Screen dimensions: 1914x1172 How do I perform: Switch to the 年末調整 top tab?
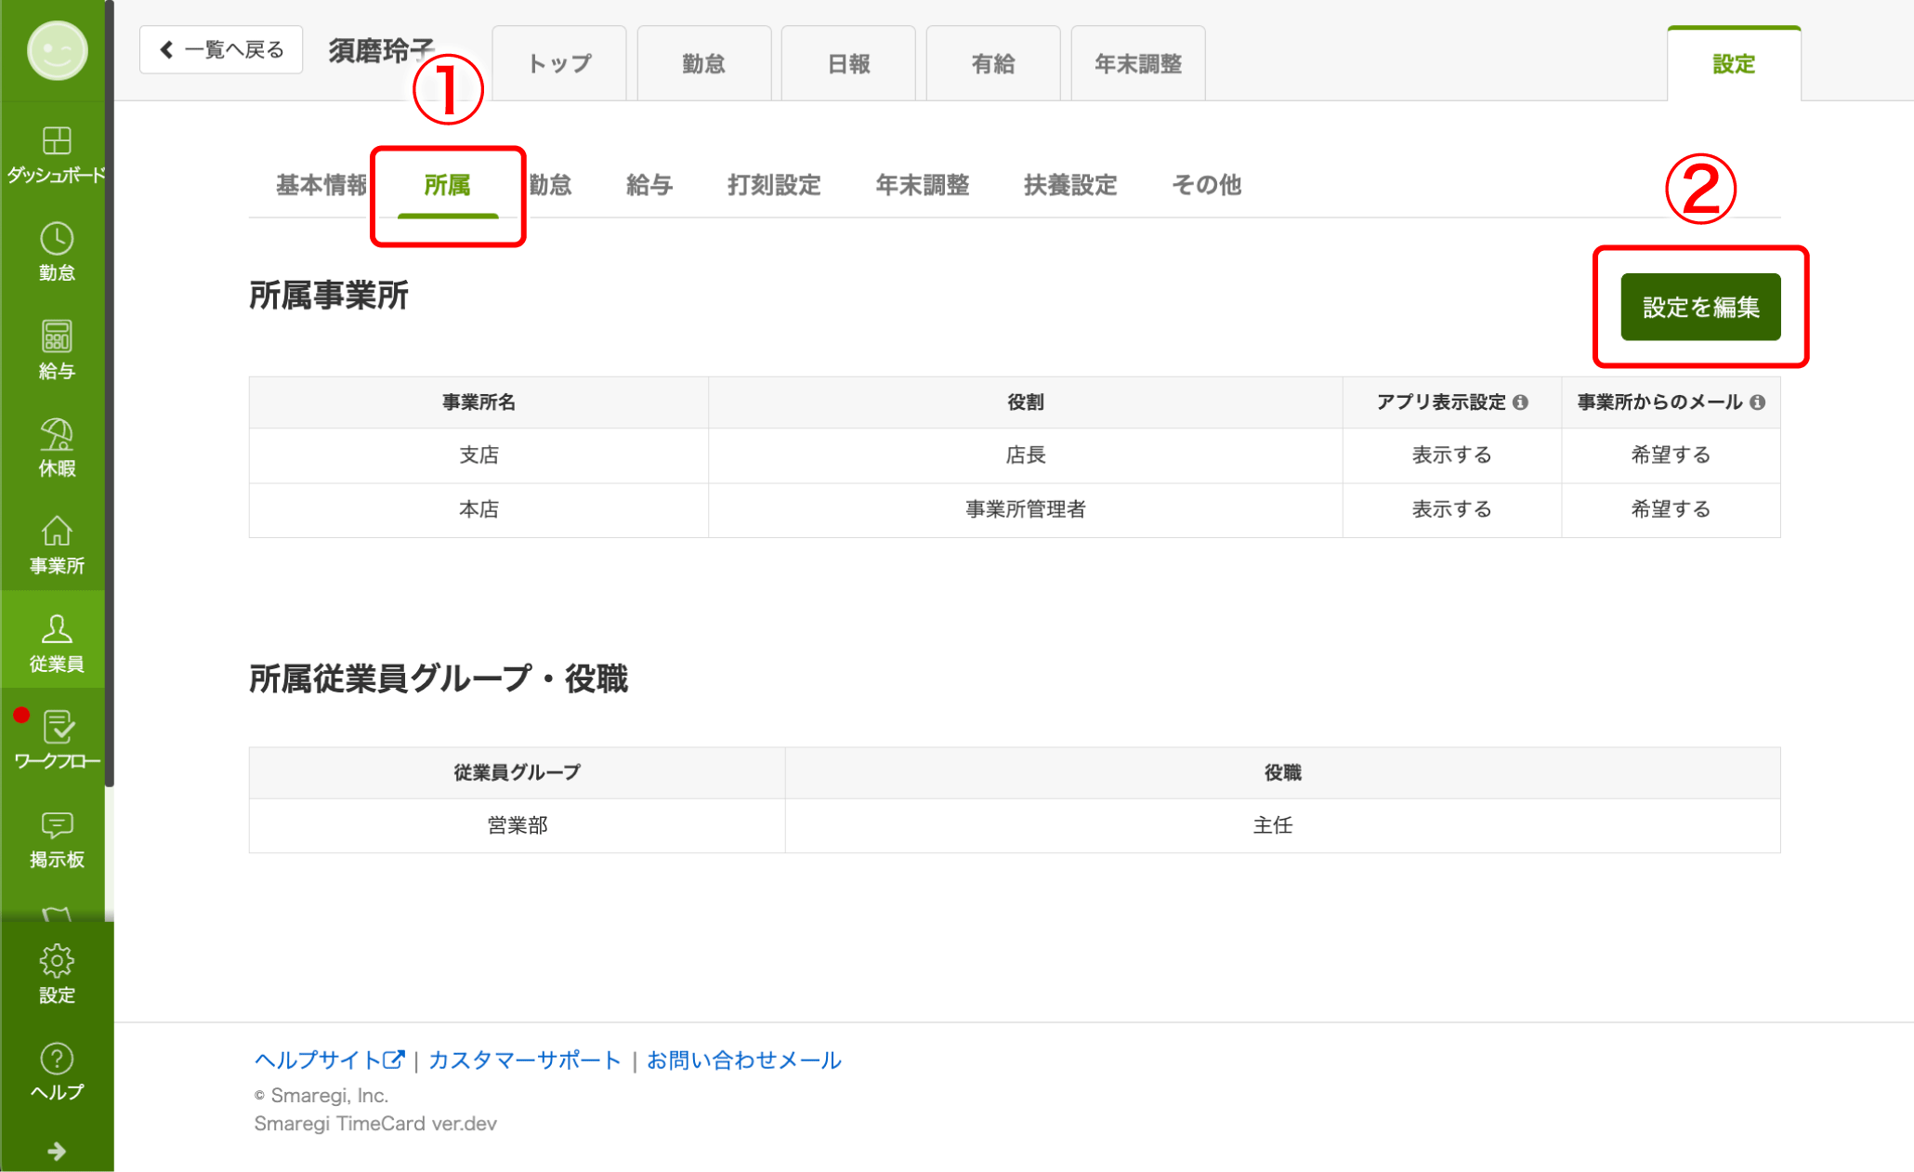(1137, 63)
